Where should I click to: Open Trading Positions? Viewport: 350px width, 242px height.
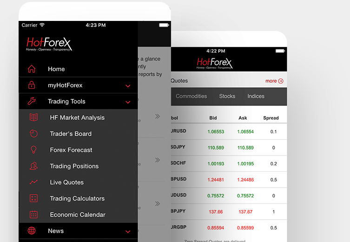coord(78,166)
